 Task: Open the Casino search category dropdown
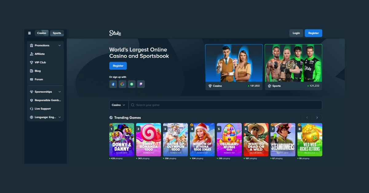tap(119, 105)
